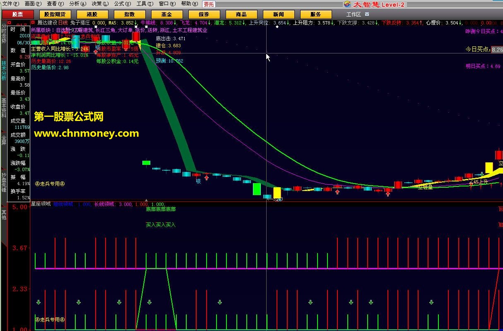
Task: Select the 港股 category button
Action: [93, 14]
